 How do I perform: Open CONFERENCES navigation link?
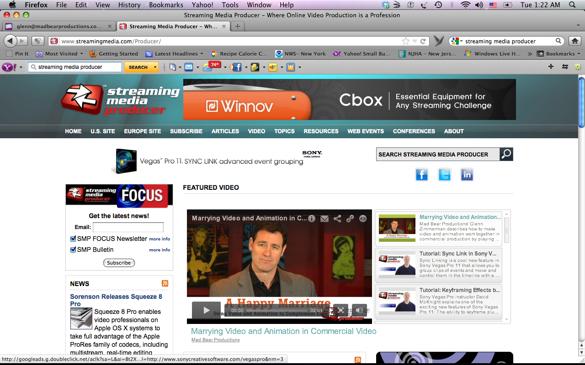pyautogui.click(x=414, y=131)
